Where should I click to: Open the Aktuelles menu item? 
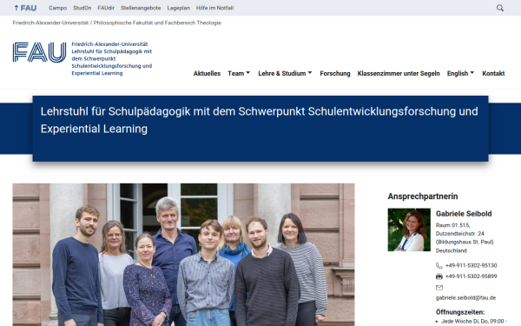click(x=207, y=73)
